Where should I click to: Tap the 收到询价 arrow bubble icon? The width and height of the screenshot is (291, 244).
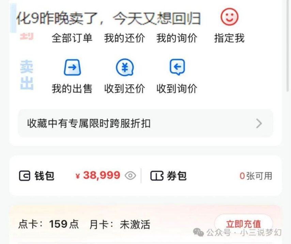177,67
